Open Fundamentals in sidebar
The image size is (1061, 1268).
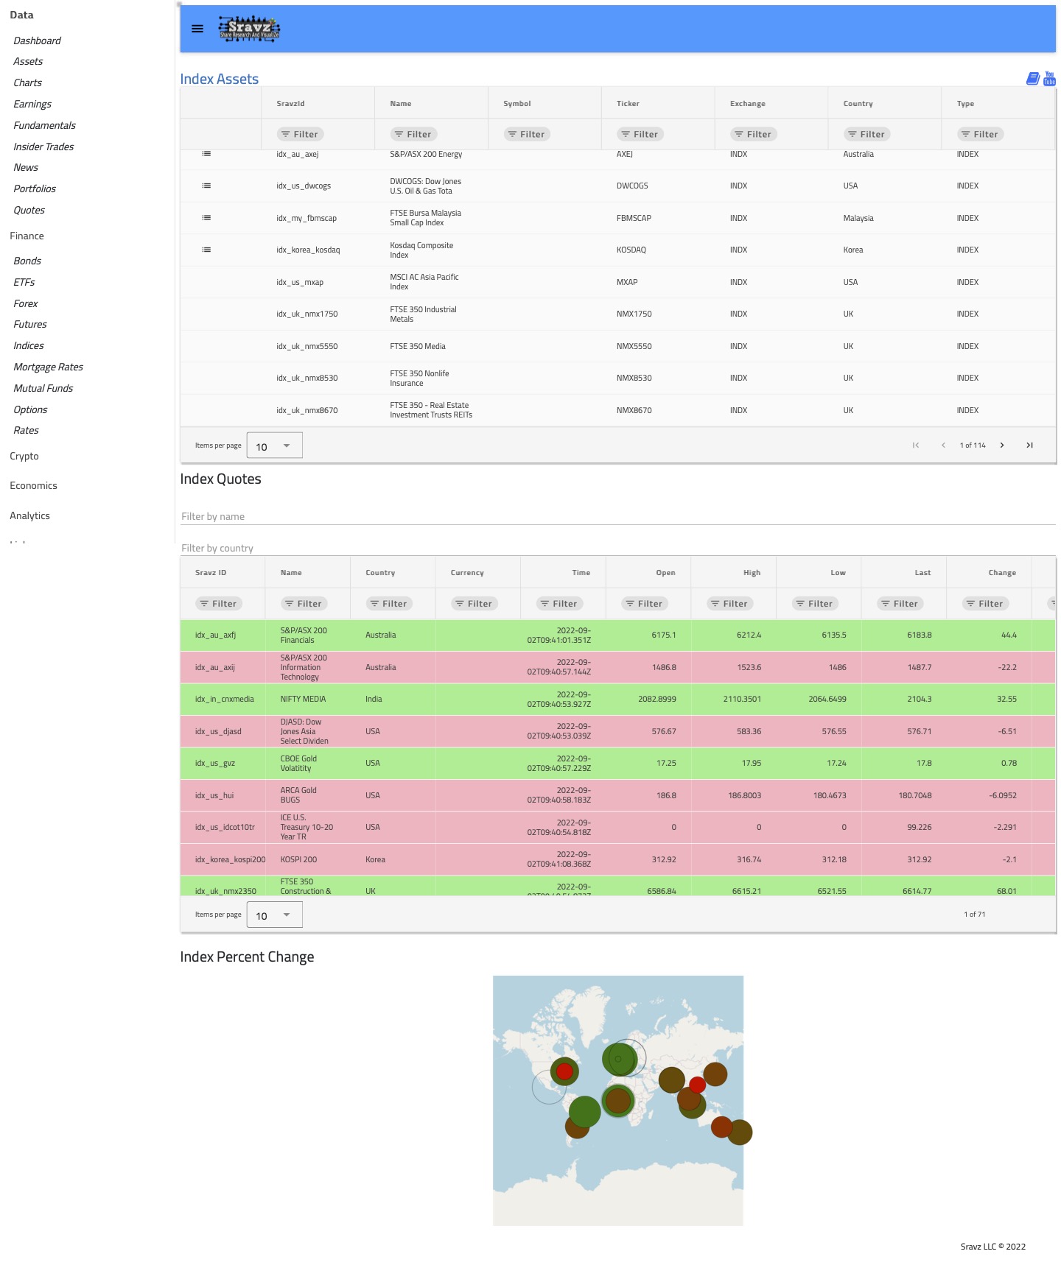pos(44,125)
